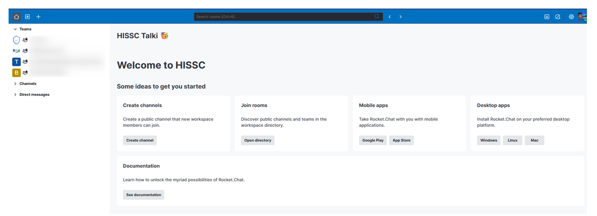Viewport: 597px width, 216px height.
Task: Expand the Direct messages section
Action: pyautogui.click(x=15, y=94)
